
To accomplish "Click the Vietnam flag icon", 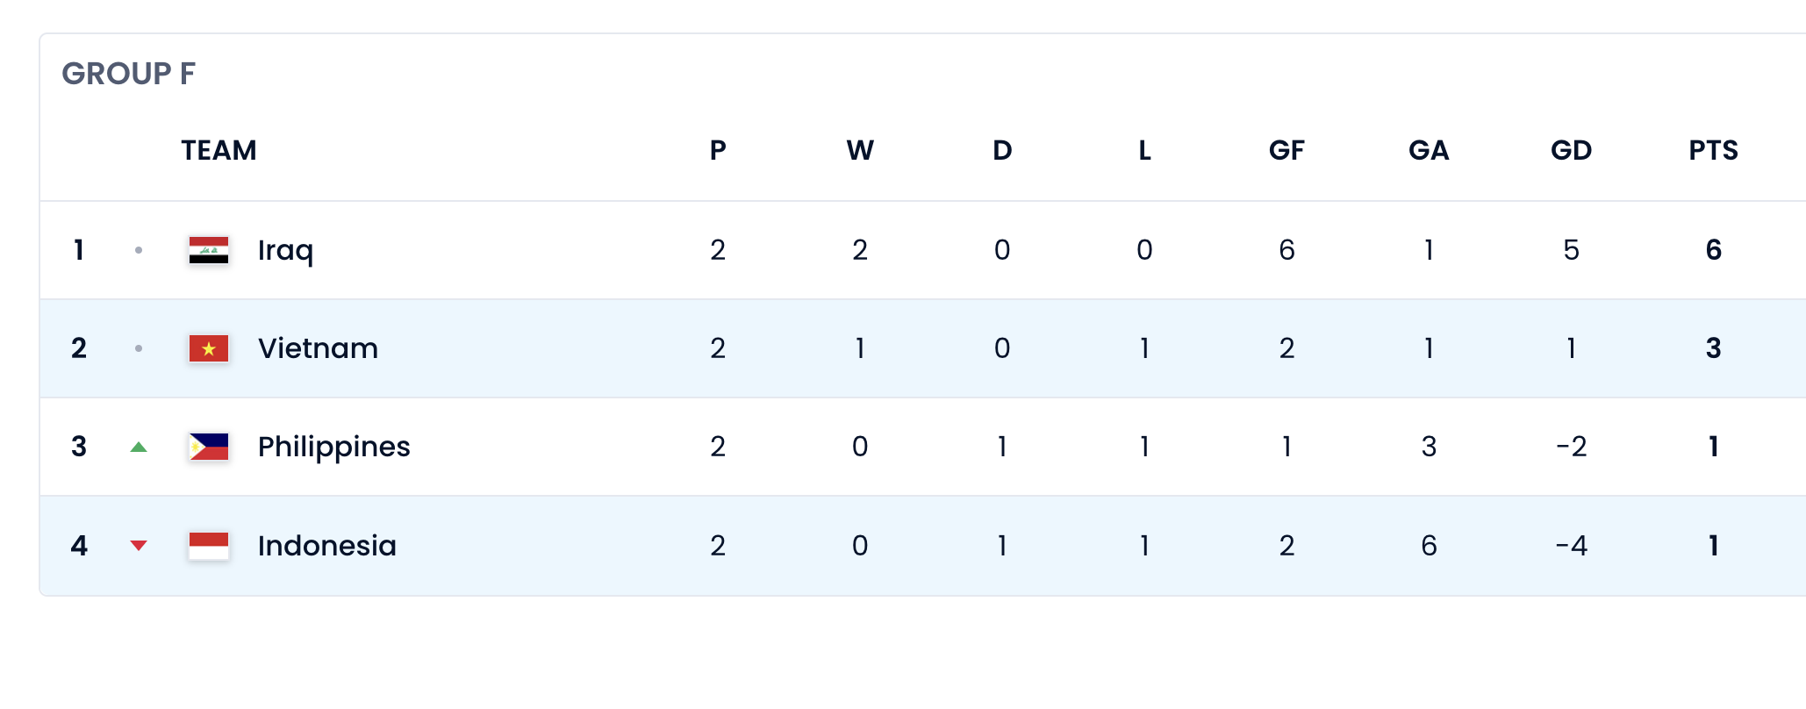I will click(209, 348).
